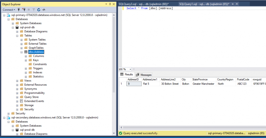The width and height of the screenshot is (266, 138).
Task: Click the green success checkmark in the status bar
Action: (x=121, y=133)
